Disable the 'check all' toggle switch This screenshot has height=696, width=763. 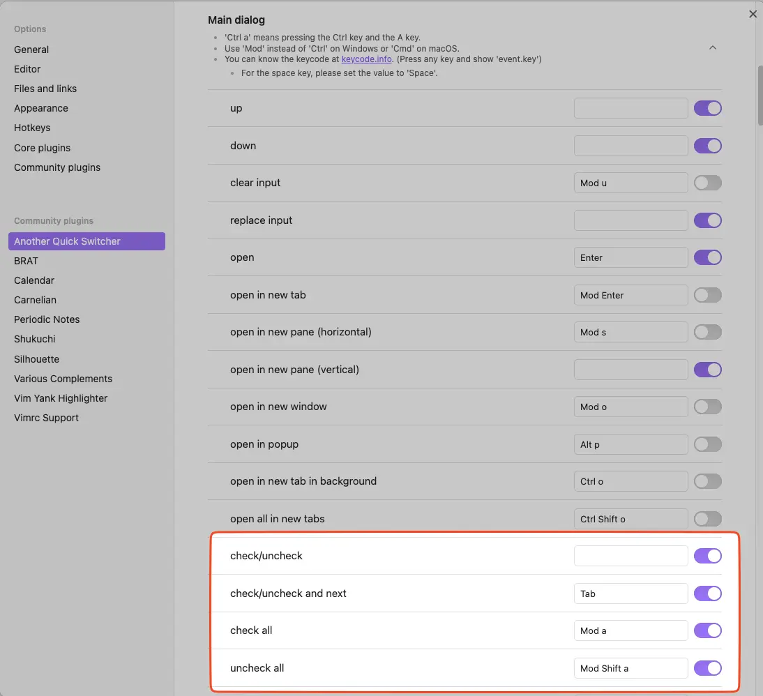click(x=707, y=630)
